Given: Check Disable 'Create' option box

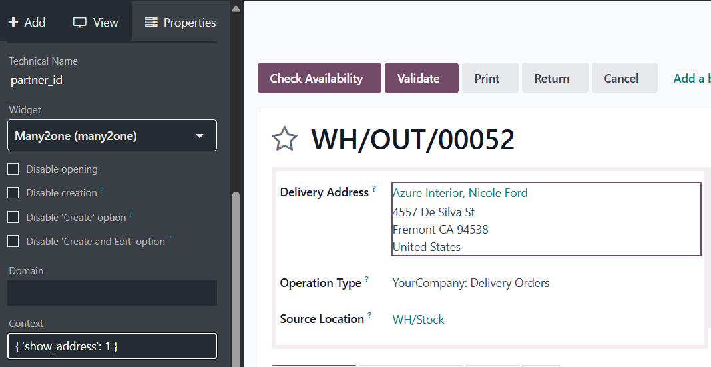Looking at the screenshot, I should (x=13, y=217).
